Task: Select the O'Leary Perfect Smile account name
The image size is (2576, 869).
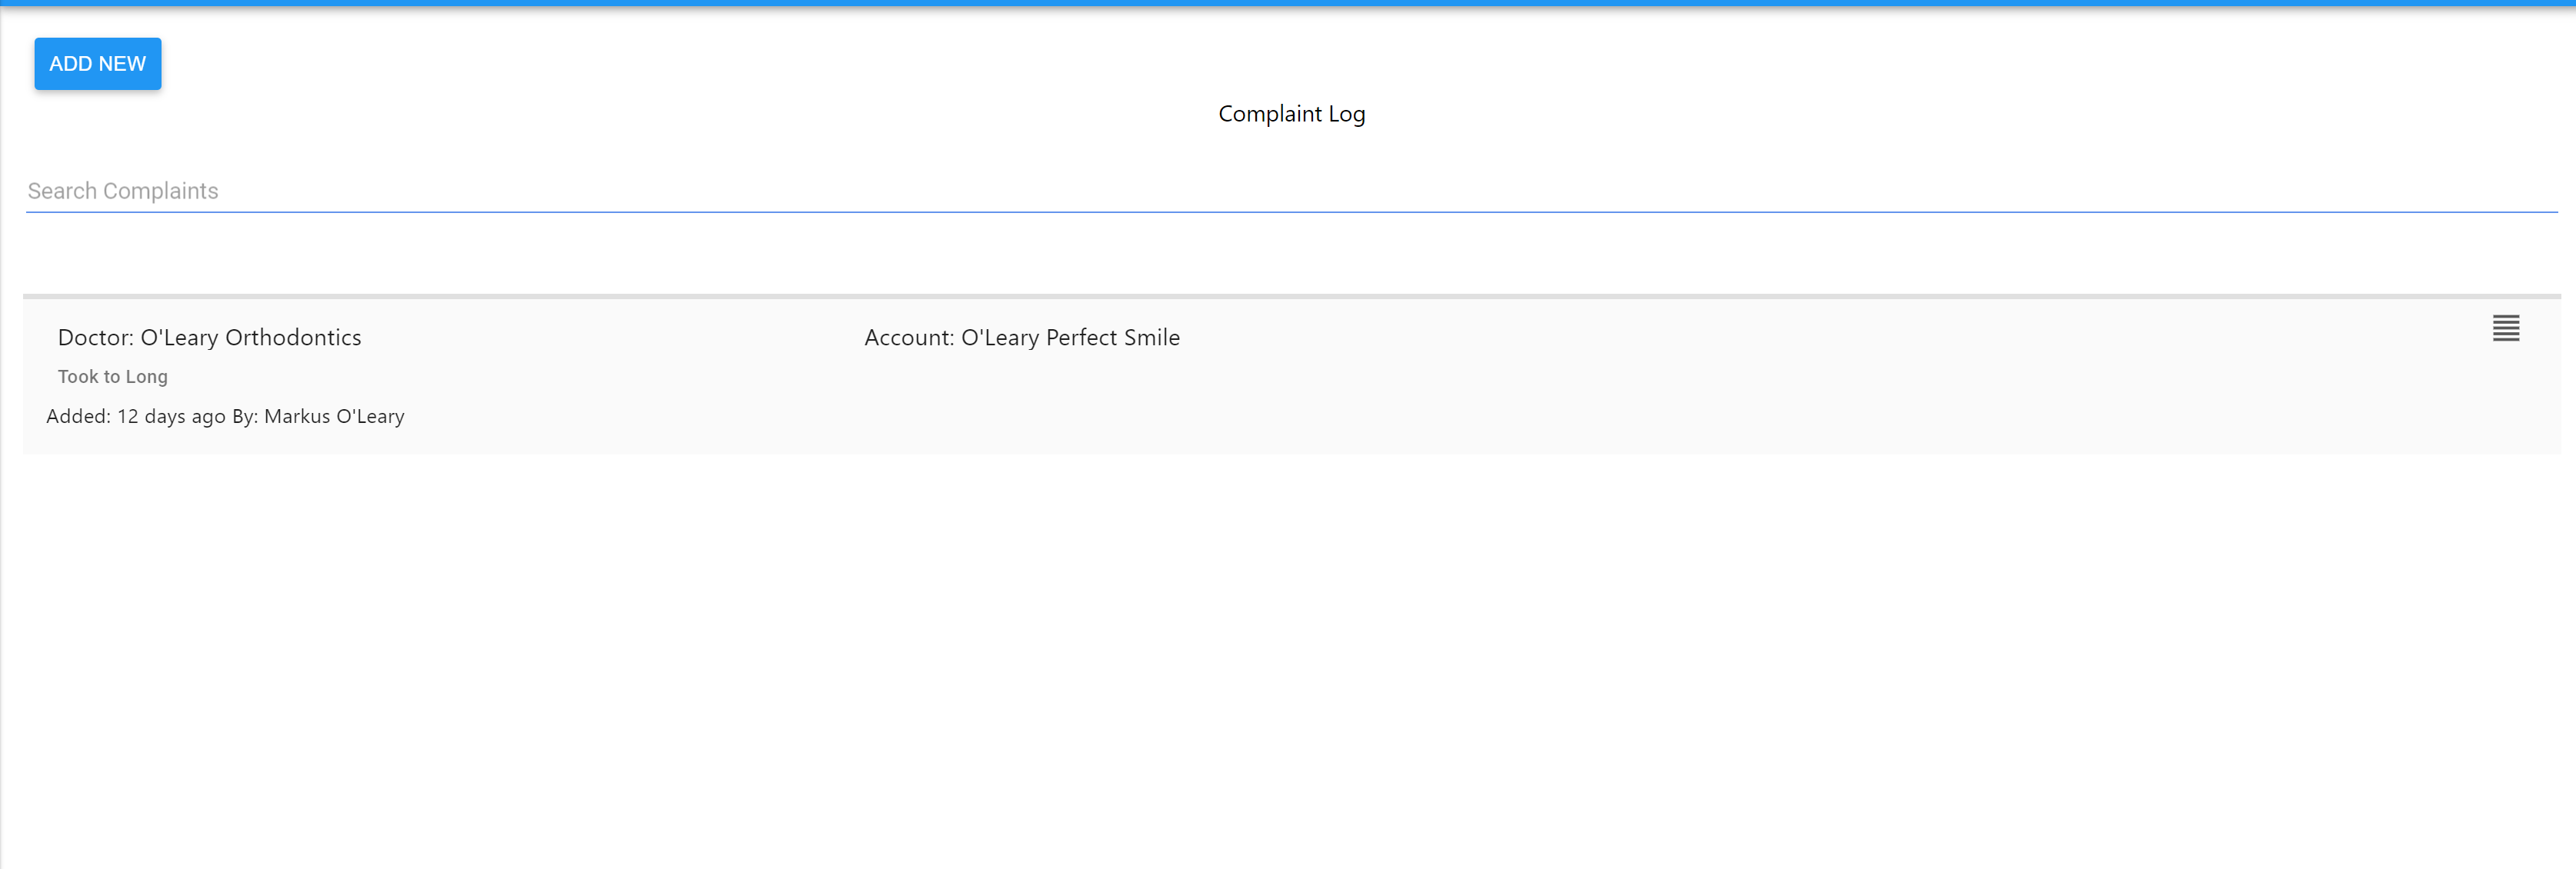Action: 1070,338
